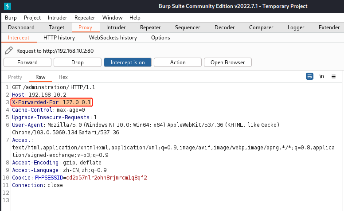Switch editor view to Pretty

[x=15, y=77]
